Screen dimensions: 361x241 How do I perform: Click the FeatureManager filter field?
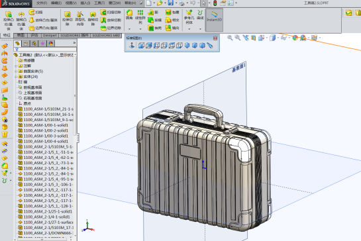click(x=45, y=49)
